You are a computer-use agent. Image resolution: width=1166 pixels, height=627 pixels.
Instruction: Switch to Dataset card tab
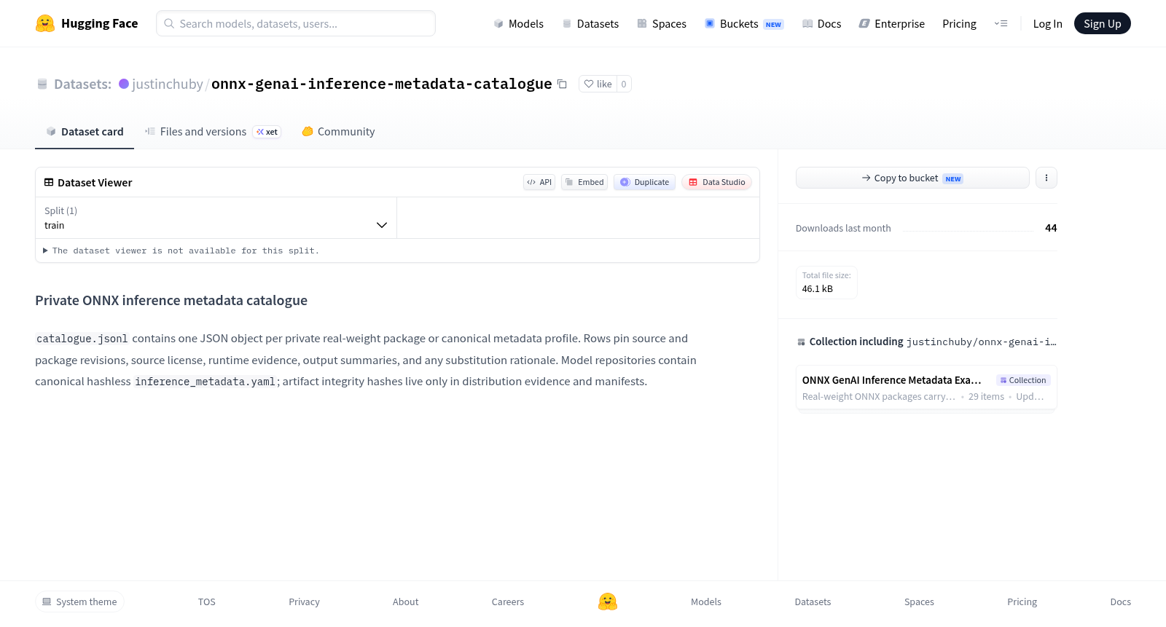click(85, 132)
